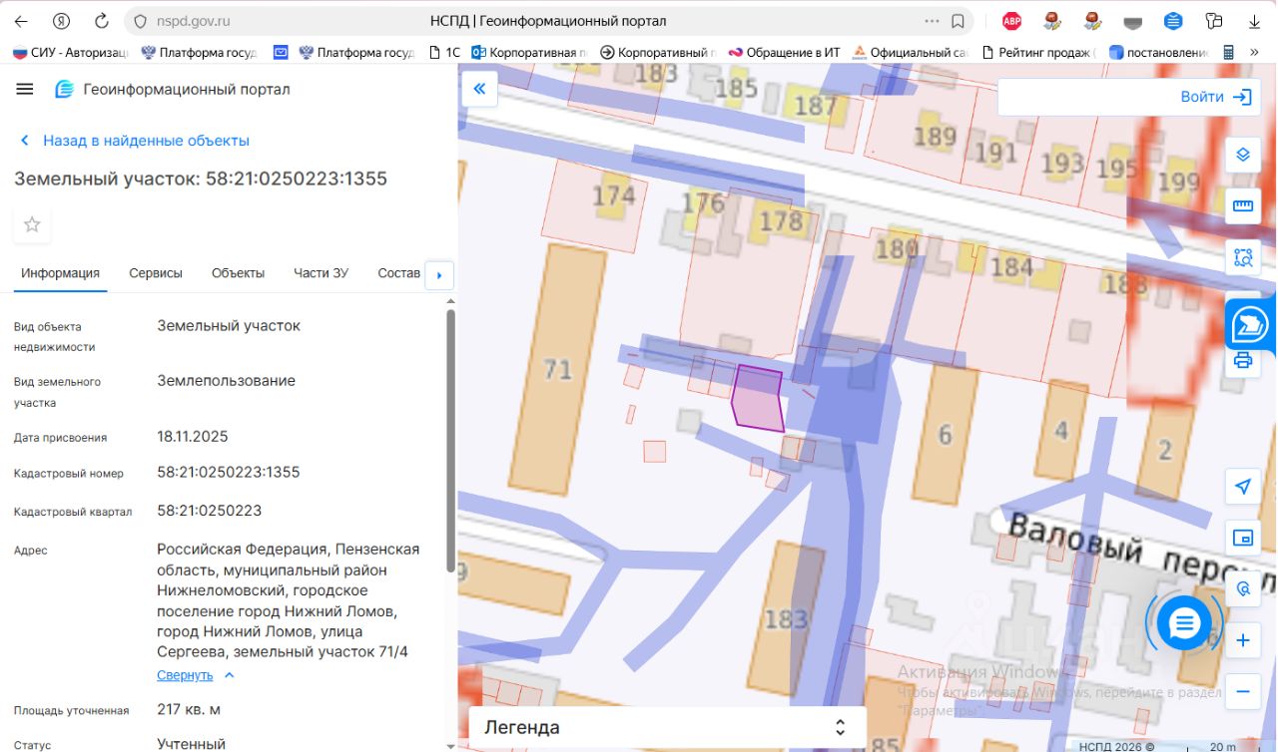This screenshot has width=1278, height=752.
Task: Open the Сервисы tab
Action: 156,273
